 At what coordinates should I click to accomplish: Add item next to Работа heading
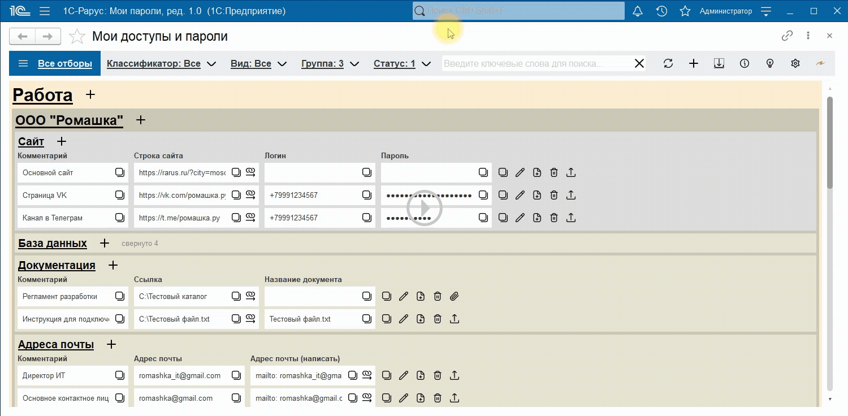click(90, 94)
